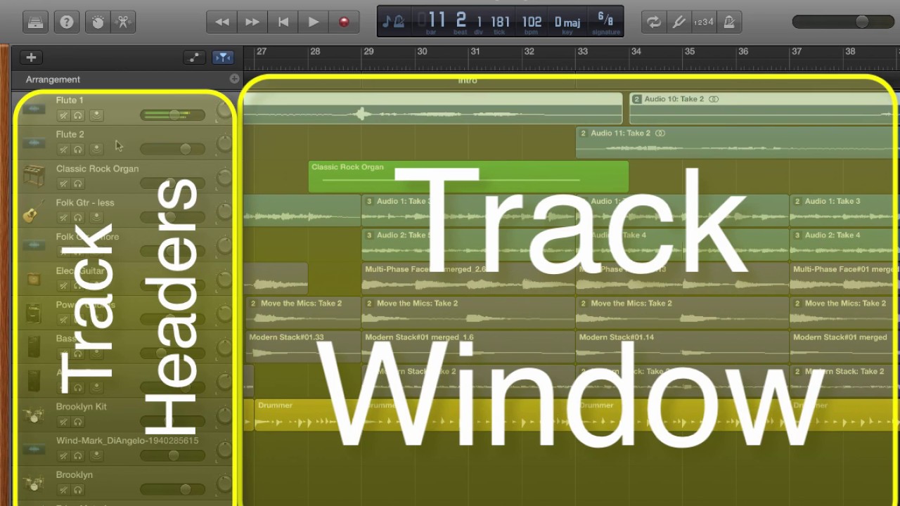This screenshot has height=506, width=900.
Task: Click the Fast Forward transport button
Action: (252, 22)
